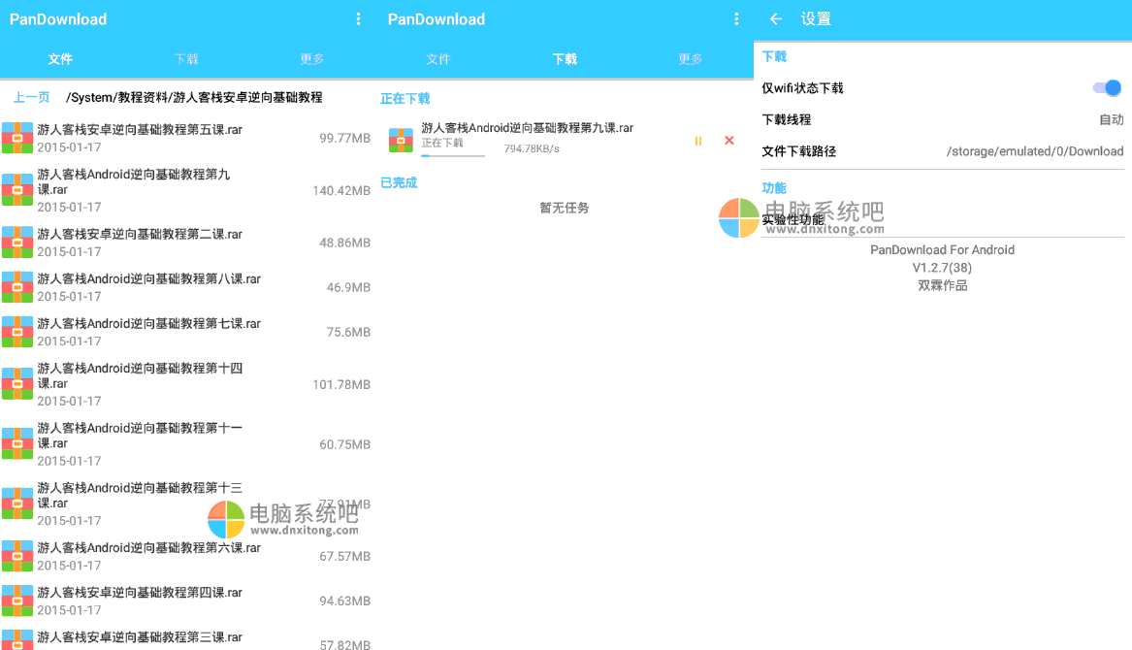Pause the 第九课.rar download
Image resolution: width=1132 pixels, height=650 pixels.
698,141
